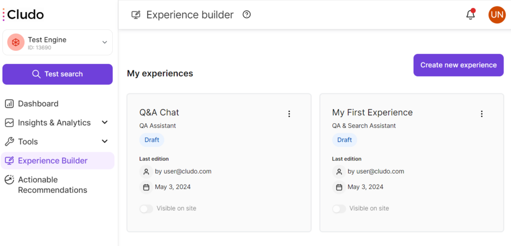Click the Cludo logo
Viewport: 511px width, 246px height.
click(23, 14)
